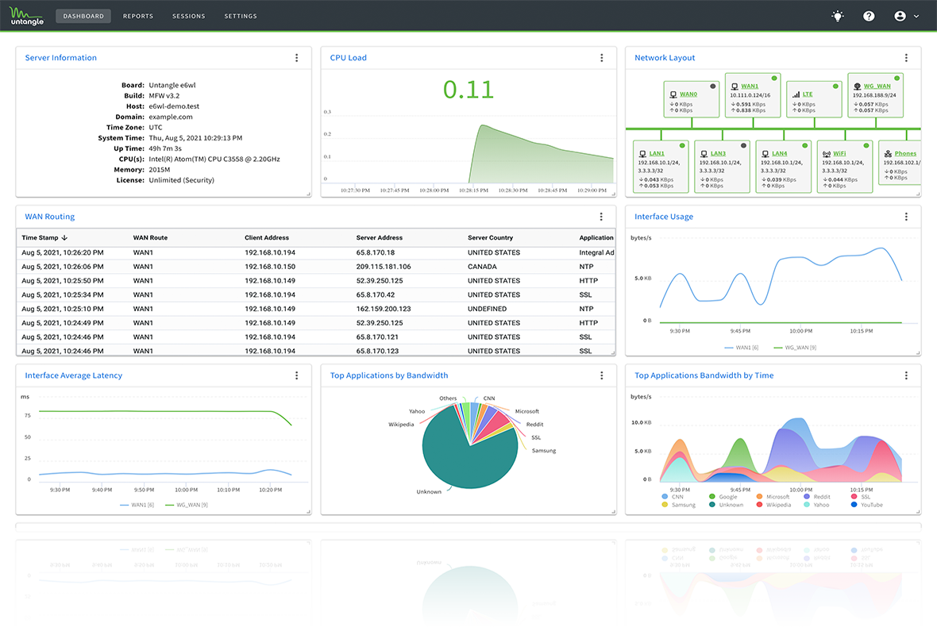Click the globe icon on the WG_WAN card
937x627 pixels.
pyautogui.click(x=857, y=86)
